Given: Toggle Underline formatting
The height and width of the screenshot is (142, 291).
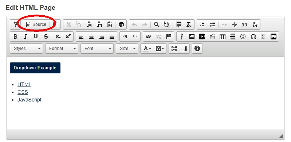Looking at the screenshot, I should pos(36,37).
